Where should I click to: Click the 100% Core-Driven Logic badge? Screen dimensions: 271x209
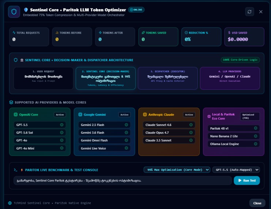[240, 60]
